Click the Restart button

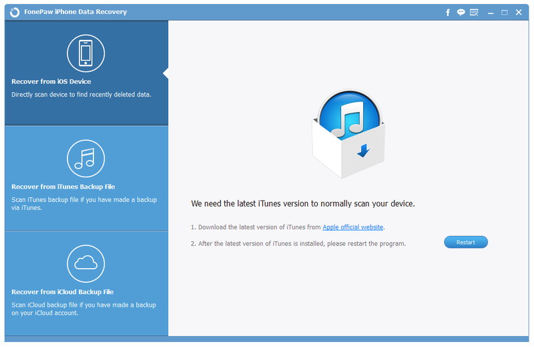tap(465, 242)
